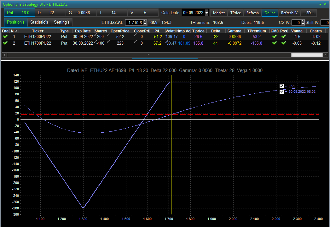Click the Market button
This screenshot has width=330, height=227.
[219, 13]
